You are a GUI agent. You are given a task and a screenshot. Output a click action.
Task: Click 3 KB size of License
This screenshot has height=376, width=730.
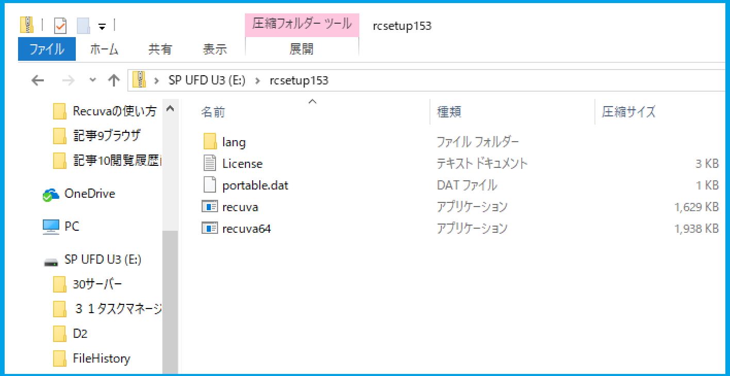[x=706, y=164]
